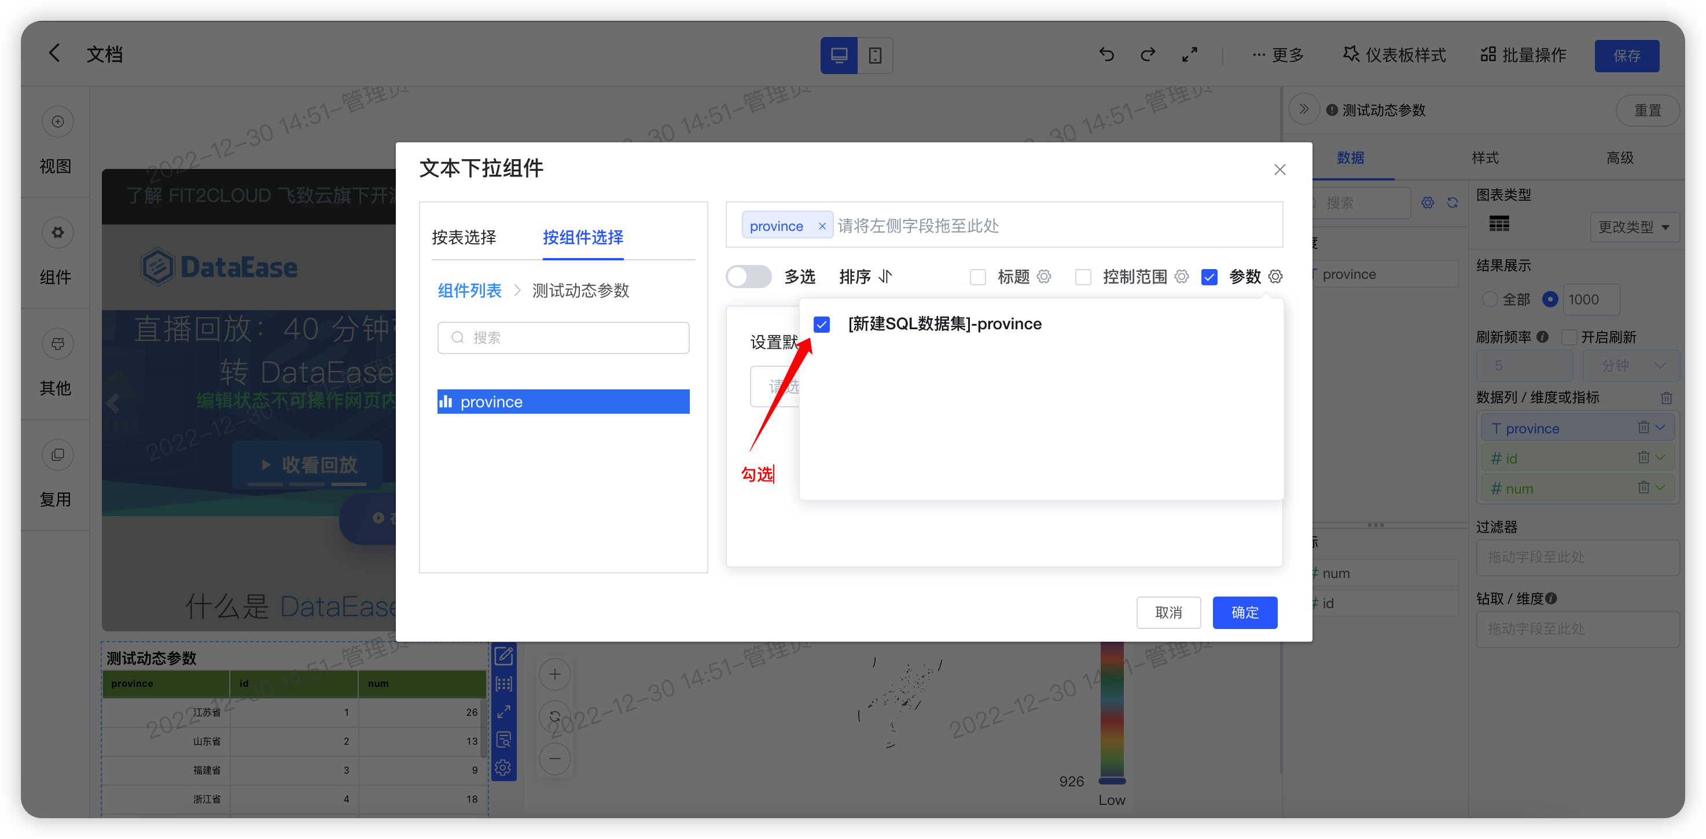Uncheck the [新建SQL数据集]-province checkbox
This screenshot has width=1706, height=839.
822,325
